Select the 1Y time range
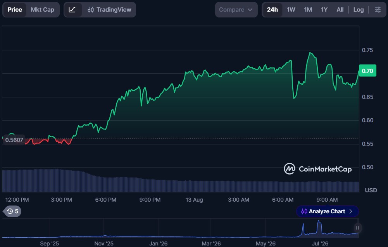The width and height of the screenshot is (388, 247). tap(324, 10)
